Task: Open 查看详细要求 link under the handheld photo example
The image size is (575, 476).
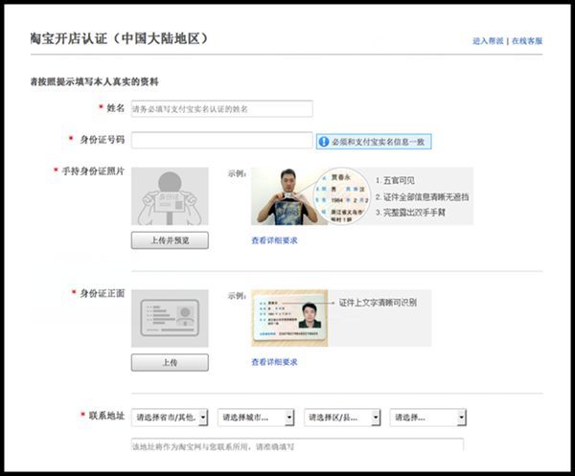Action: (x=274, y=240)
